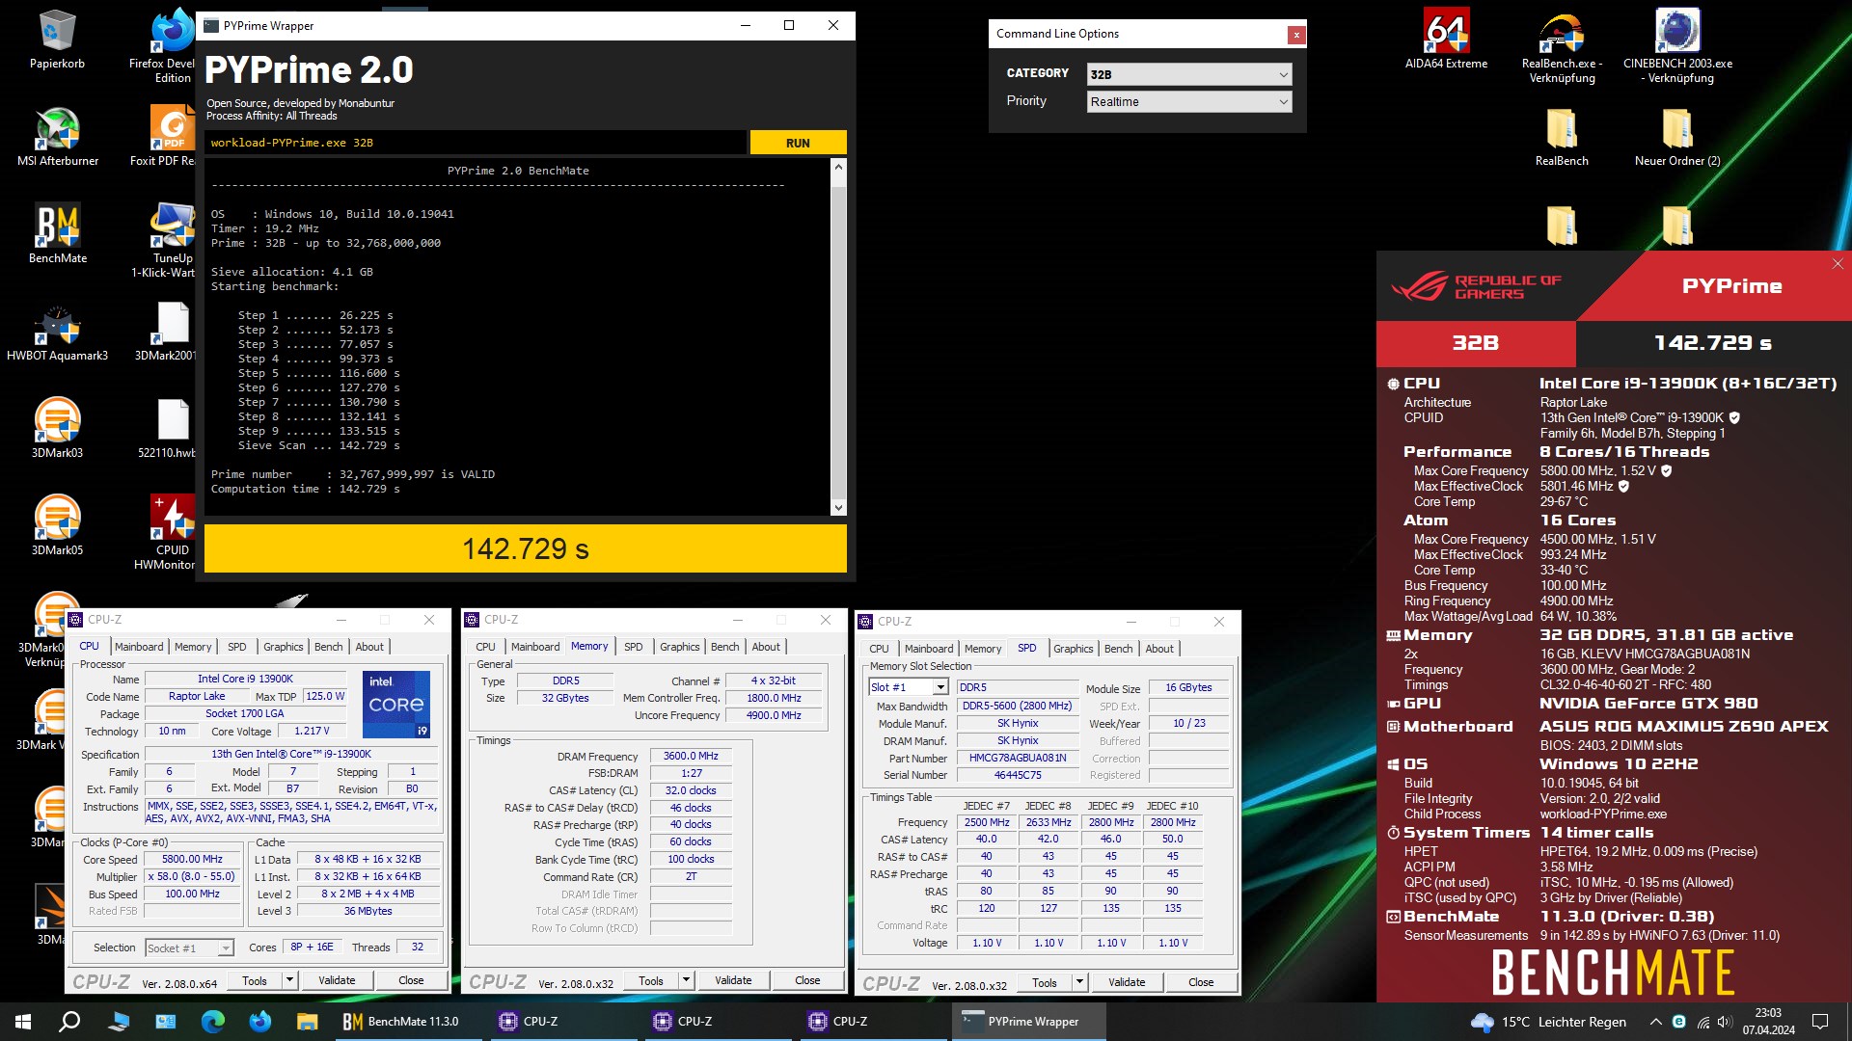Image resolution: width=1852 pixels, height=1041 pixels.
Task: Activate the PYPrime Wrapper taskbar button
Action: (1028, 1022)
